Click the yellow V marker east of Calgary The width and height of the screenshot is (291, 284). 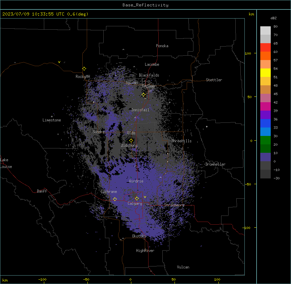coord(145,197)
